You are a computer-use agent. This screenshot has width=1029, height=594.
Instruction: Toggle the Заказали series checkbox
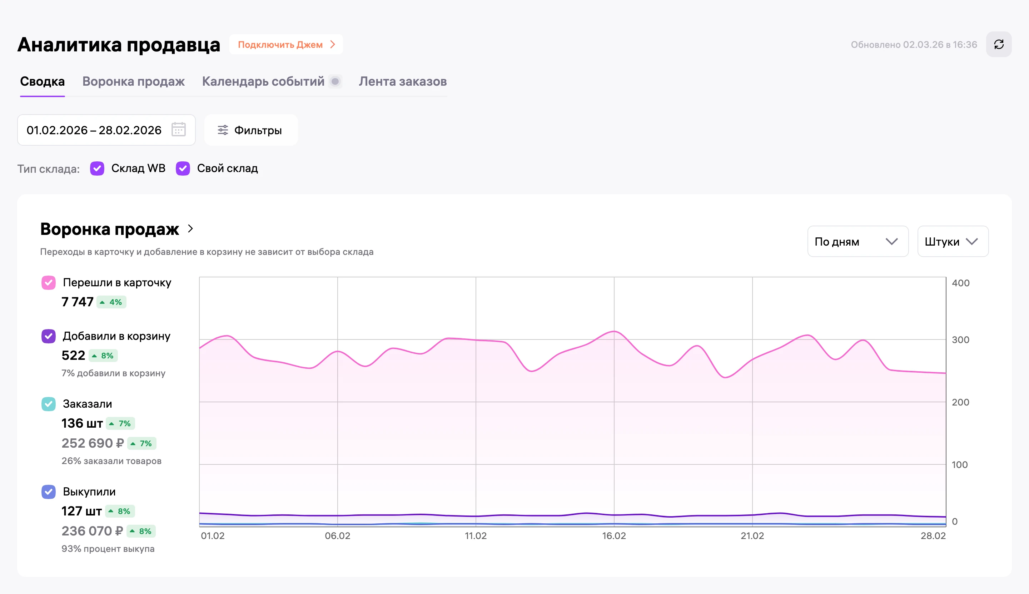pos(49,404)
